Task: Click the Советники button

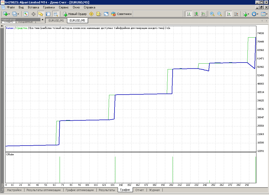Action: point(121,14)
